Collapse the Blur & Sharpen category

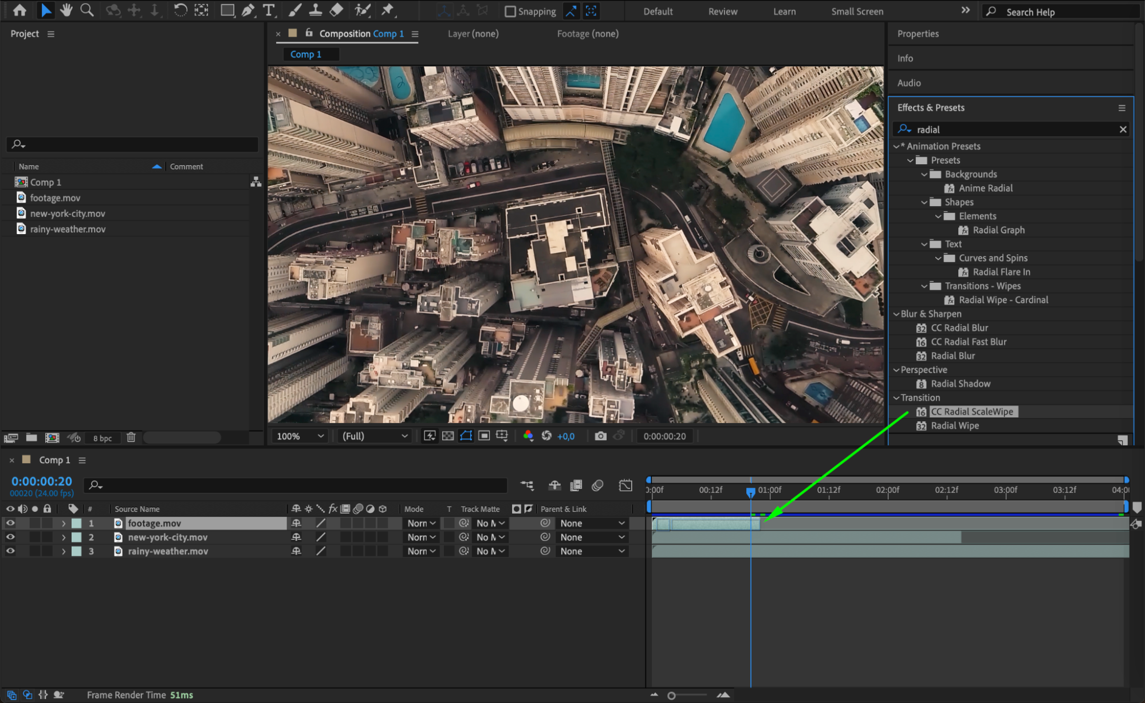tap(896, 314)
